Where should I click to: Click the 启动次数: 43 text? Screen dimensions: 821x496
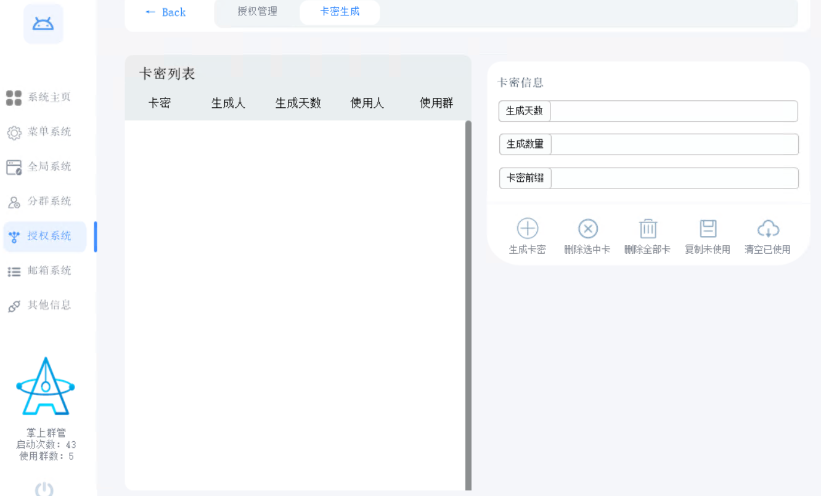click(46, 445)
